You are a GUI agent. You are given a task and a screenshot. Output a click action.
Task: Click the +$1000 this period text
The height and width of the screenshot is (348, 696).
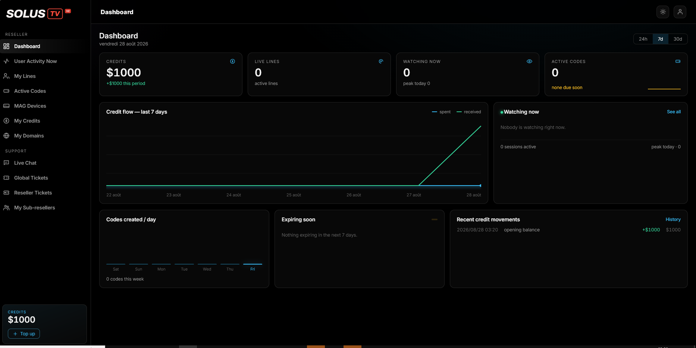[126, 83]
